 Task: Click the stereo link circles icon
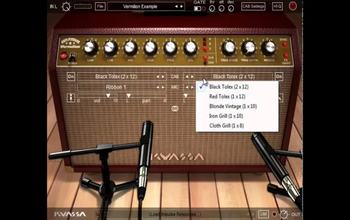tap(175, 109)
